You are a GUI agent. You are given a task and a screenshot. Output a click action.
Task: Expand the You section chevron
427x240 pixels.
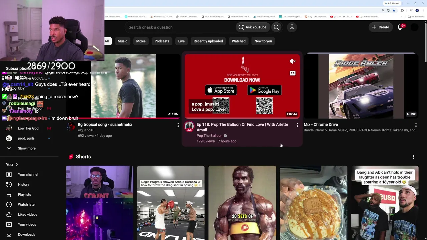pyautogui.click(x=17, y=165)
